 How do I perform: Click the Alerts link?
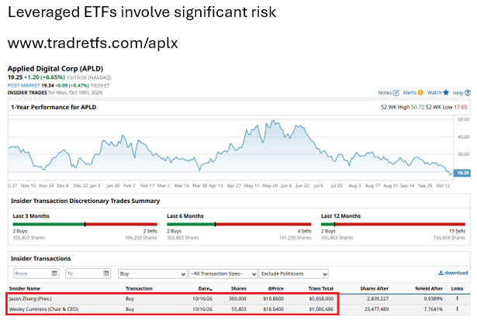[x=410, y=93]
